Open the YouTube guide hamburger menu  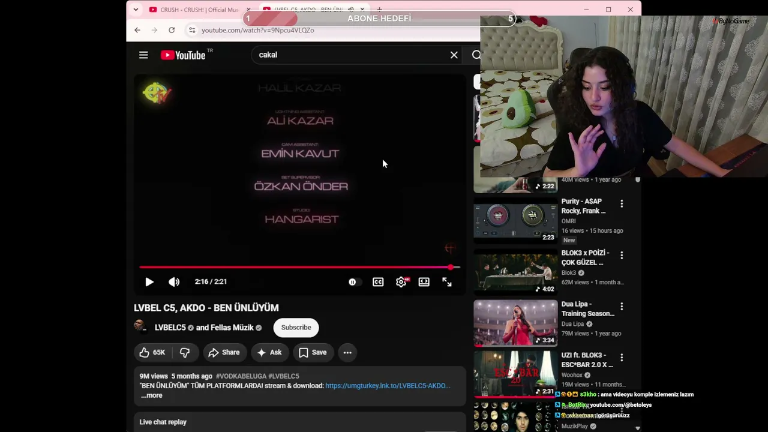(143, 55)
